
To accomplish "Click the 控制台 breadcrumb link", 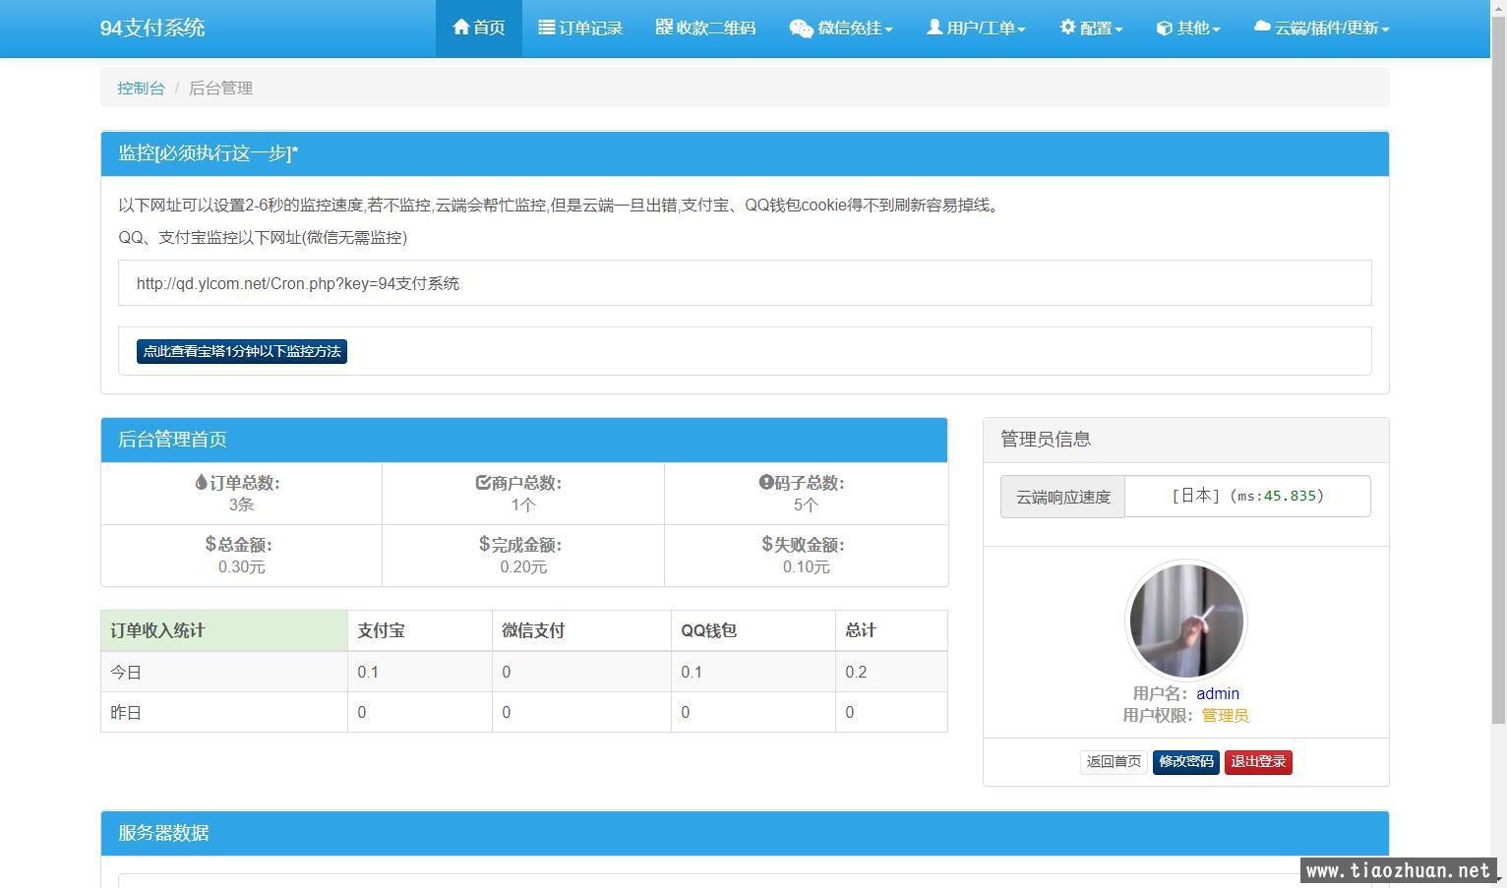I will tap(142, 89).
